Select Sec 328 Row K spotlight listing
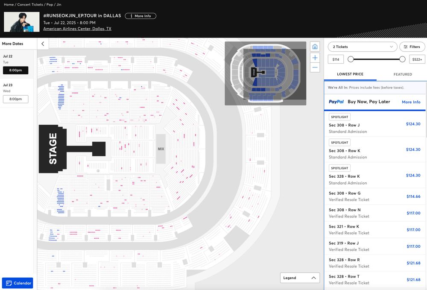The image size is (427, 290). (x=375, y=175)
